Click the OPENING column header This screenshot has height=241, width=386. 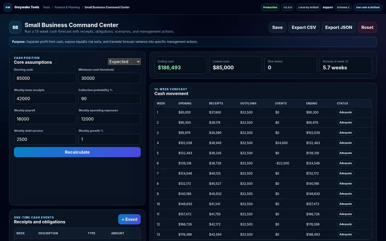coord(185,104)
